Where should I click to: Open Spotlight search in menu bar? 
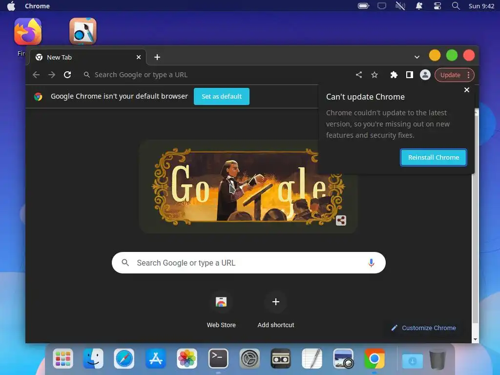click(456, 6)
